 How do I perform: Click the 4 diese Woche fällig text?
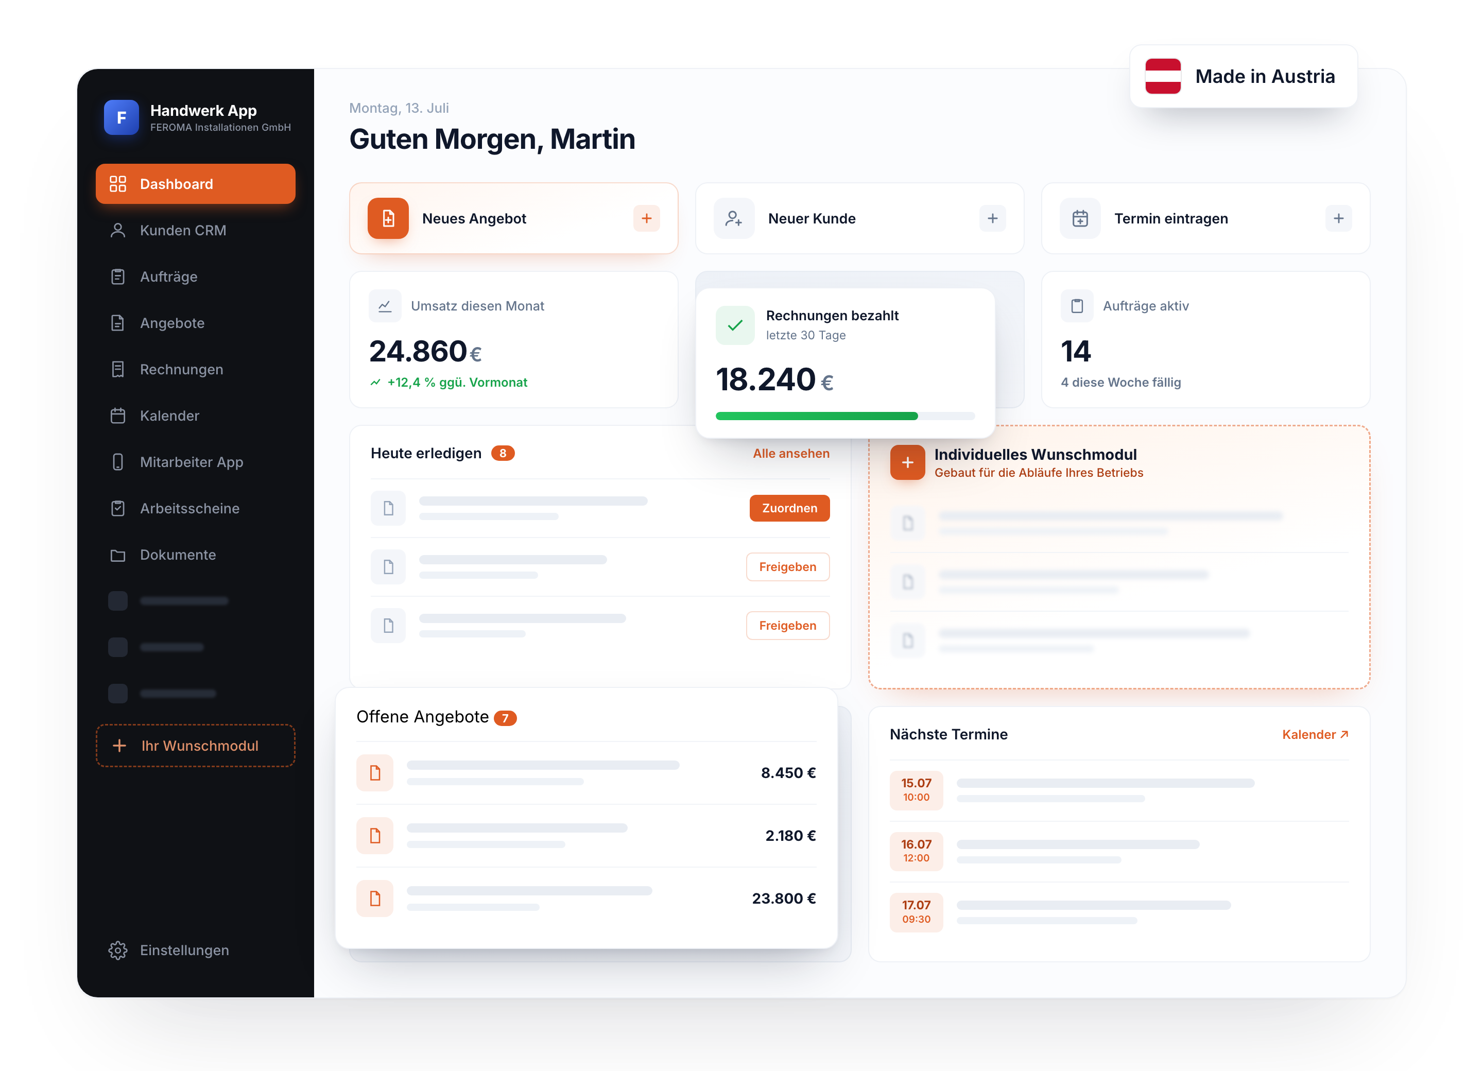[x=1120, y=383]
